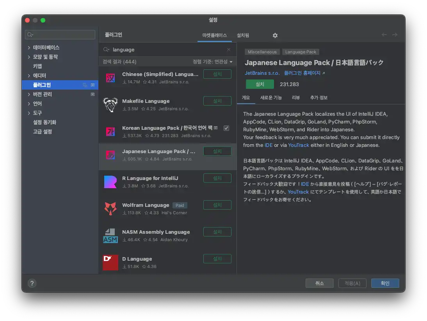Expand the 언어 settings node
Viewport: 427px width, 321px height.
click(x=29, y=104)
